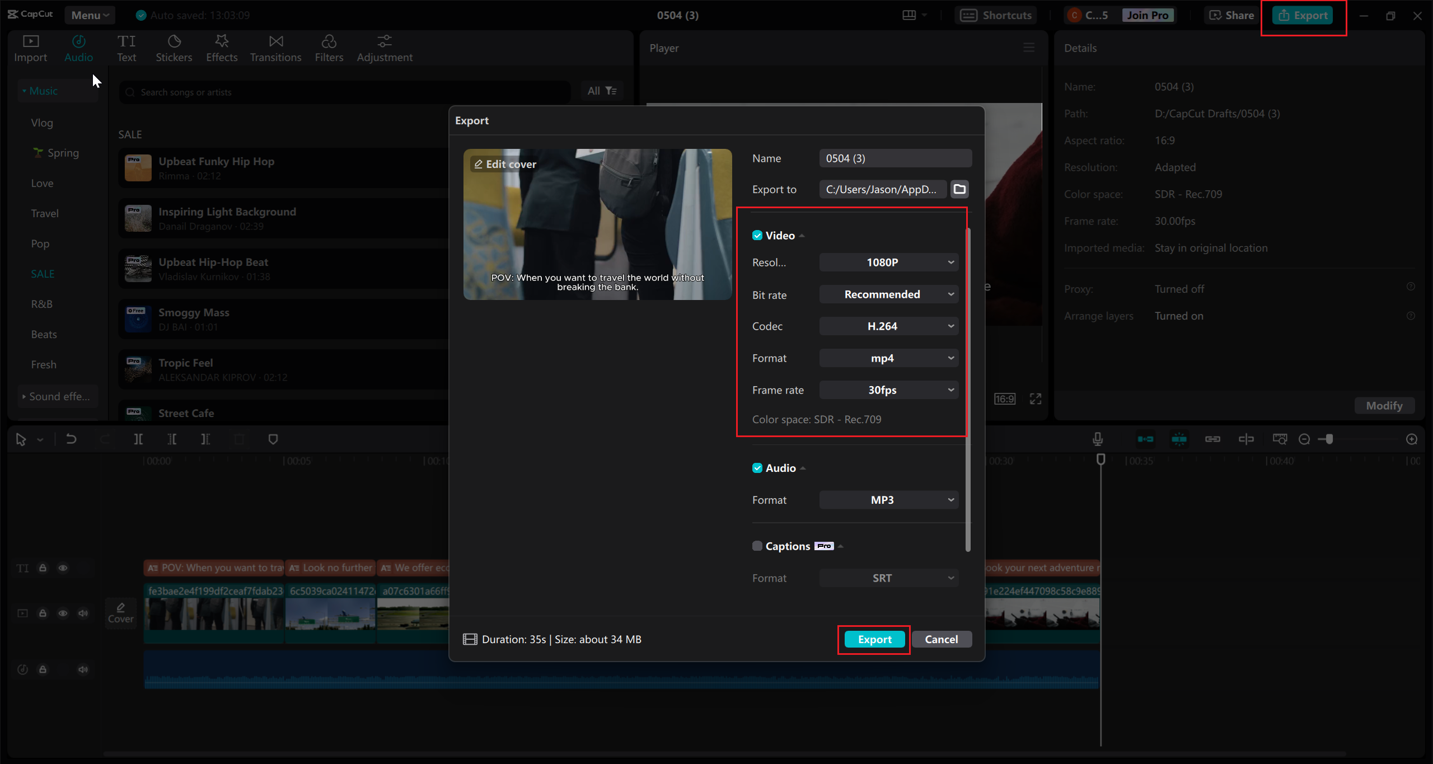The width and height of the screenshot is (1433, 764).
Task: Click the fullscreen expand icon in player
Action: point(1036,399)
